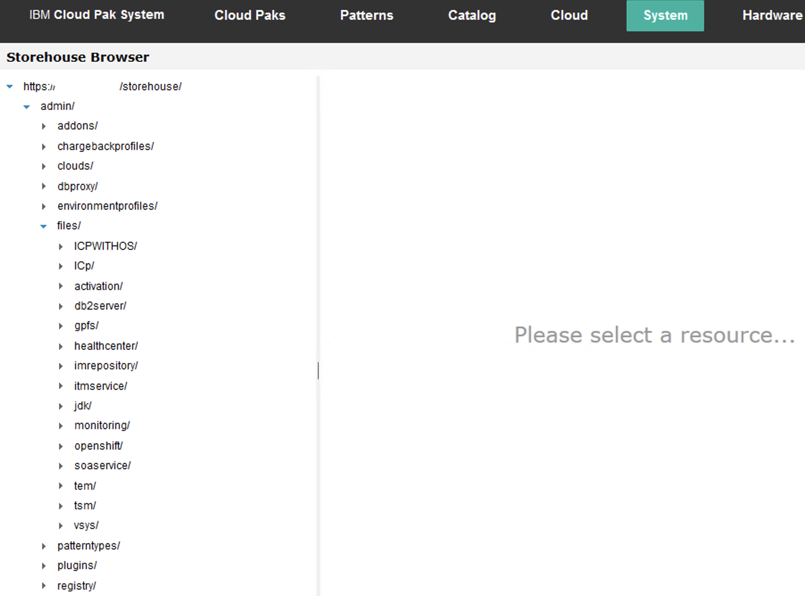Image resolution: width=805 pixels, height=596 pixels.
Task: Open the System menu
Action: 665,16
